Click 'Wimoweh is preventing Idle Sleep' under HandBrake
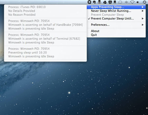 click(x=31, y=29)
